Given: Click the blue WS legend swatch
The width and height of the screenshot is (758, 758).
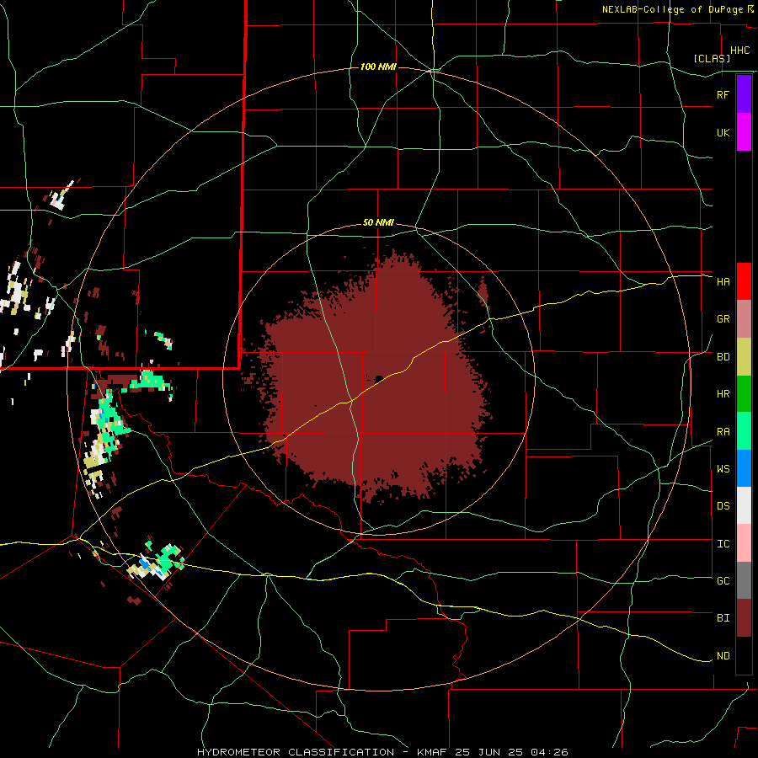Looking at the screenshot, I should pos(744,468).
